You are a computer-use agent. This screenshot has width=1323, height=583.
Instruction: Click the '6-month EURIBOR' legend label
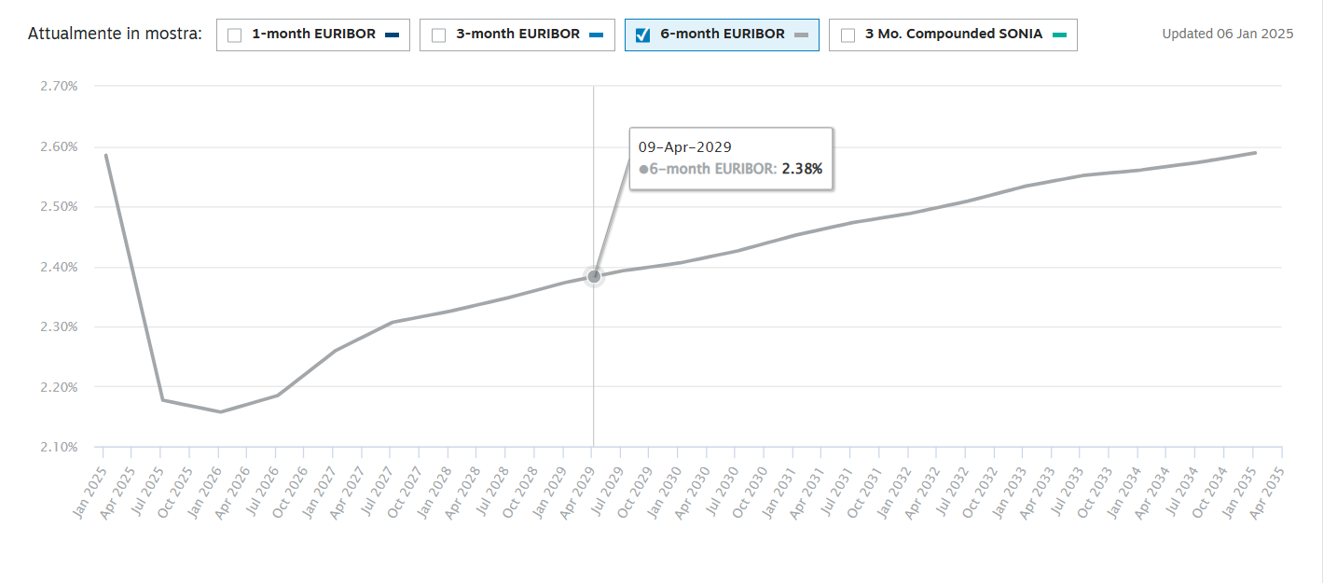coord(723,35)
